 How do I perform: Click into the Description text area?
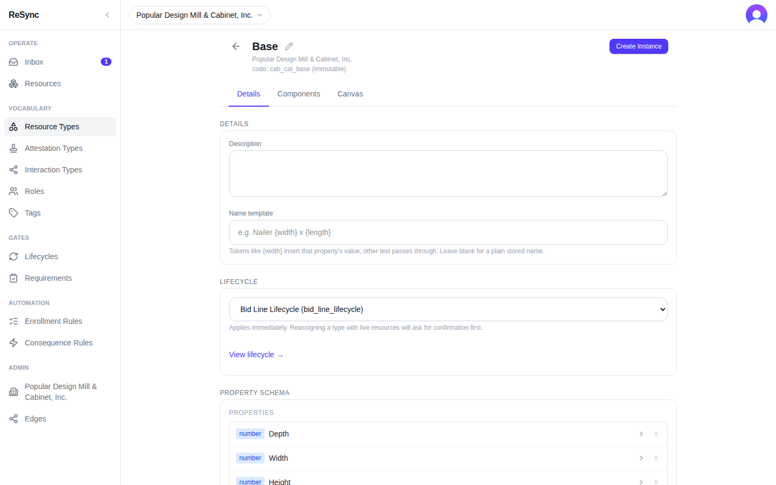tap(448, 174)
